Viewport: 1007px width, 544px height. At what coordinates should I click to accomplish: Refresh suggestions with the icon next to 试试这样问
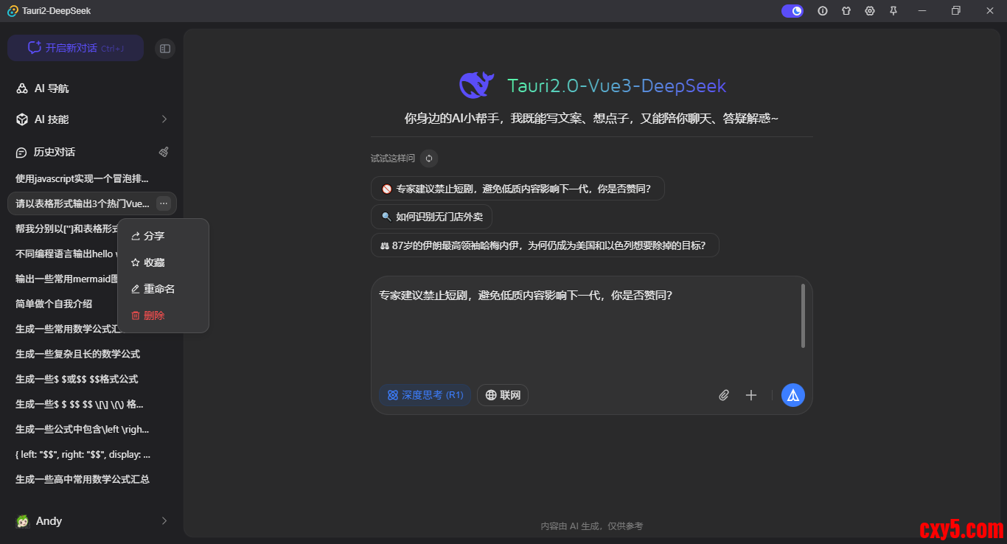(428, 158)
